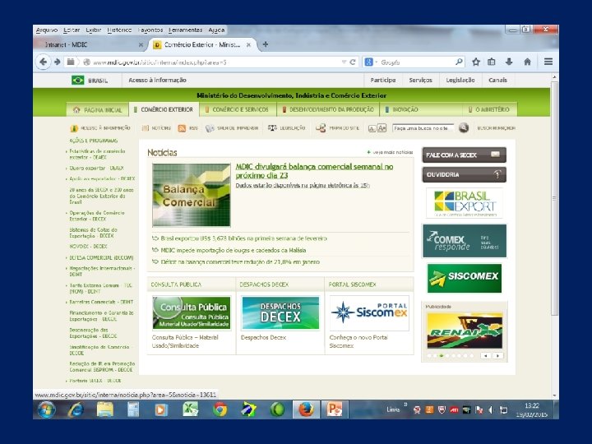Open Excel from the taskbar

[x=191, y=409]
